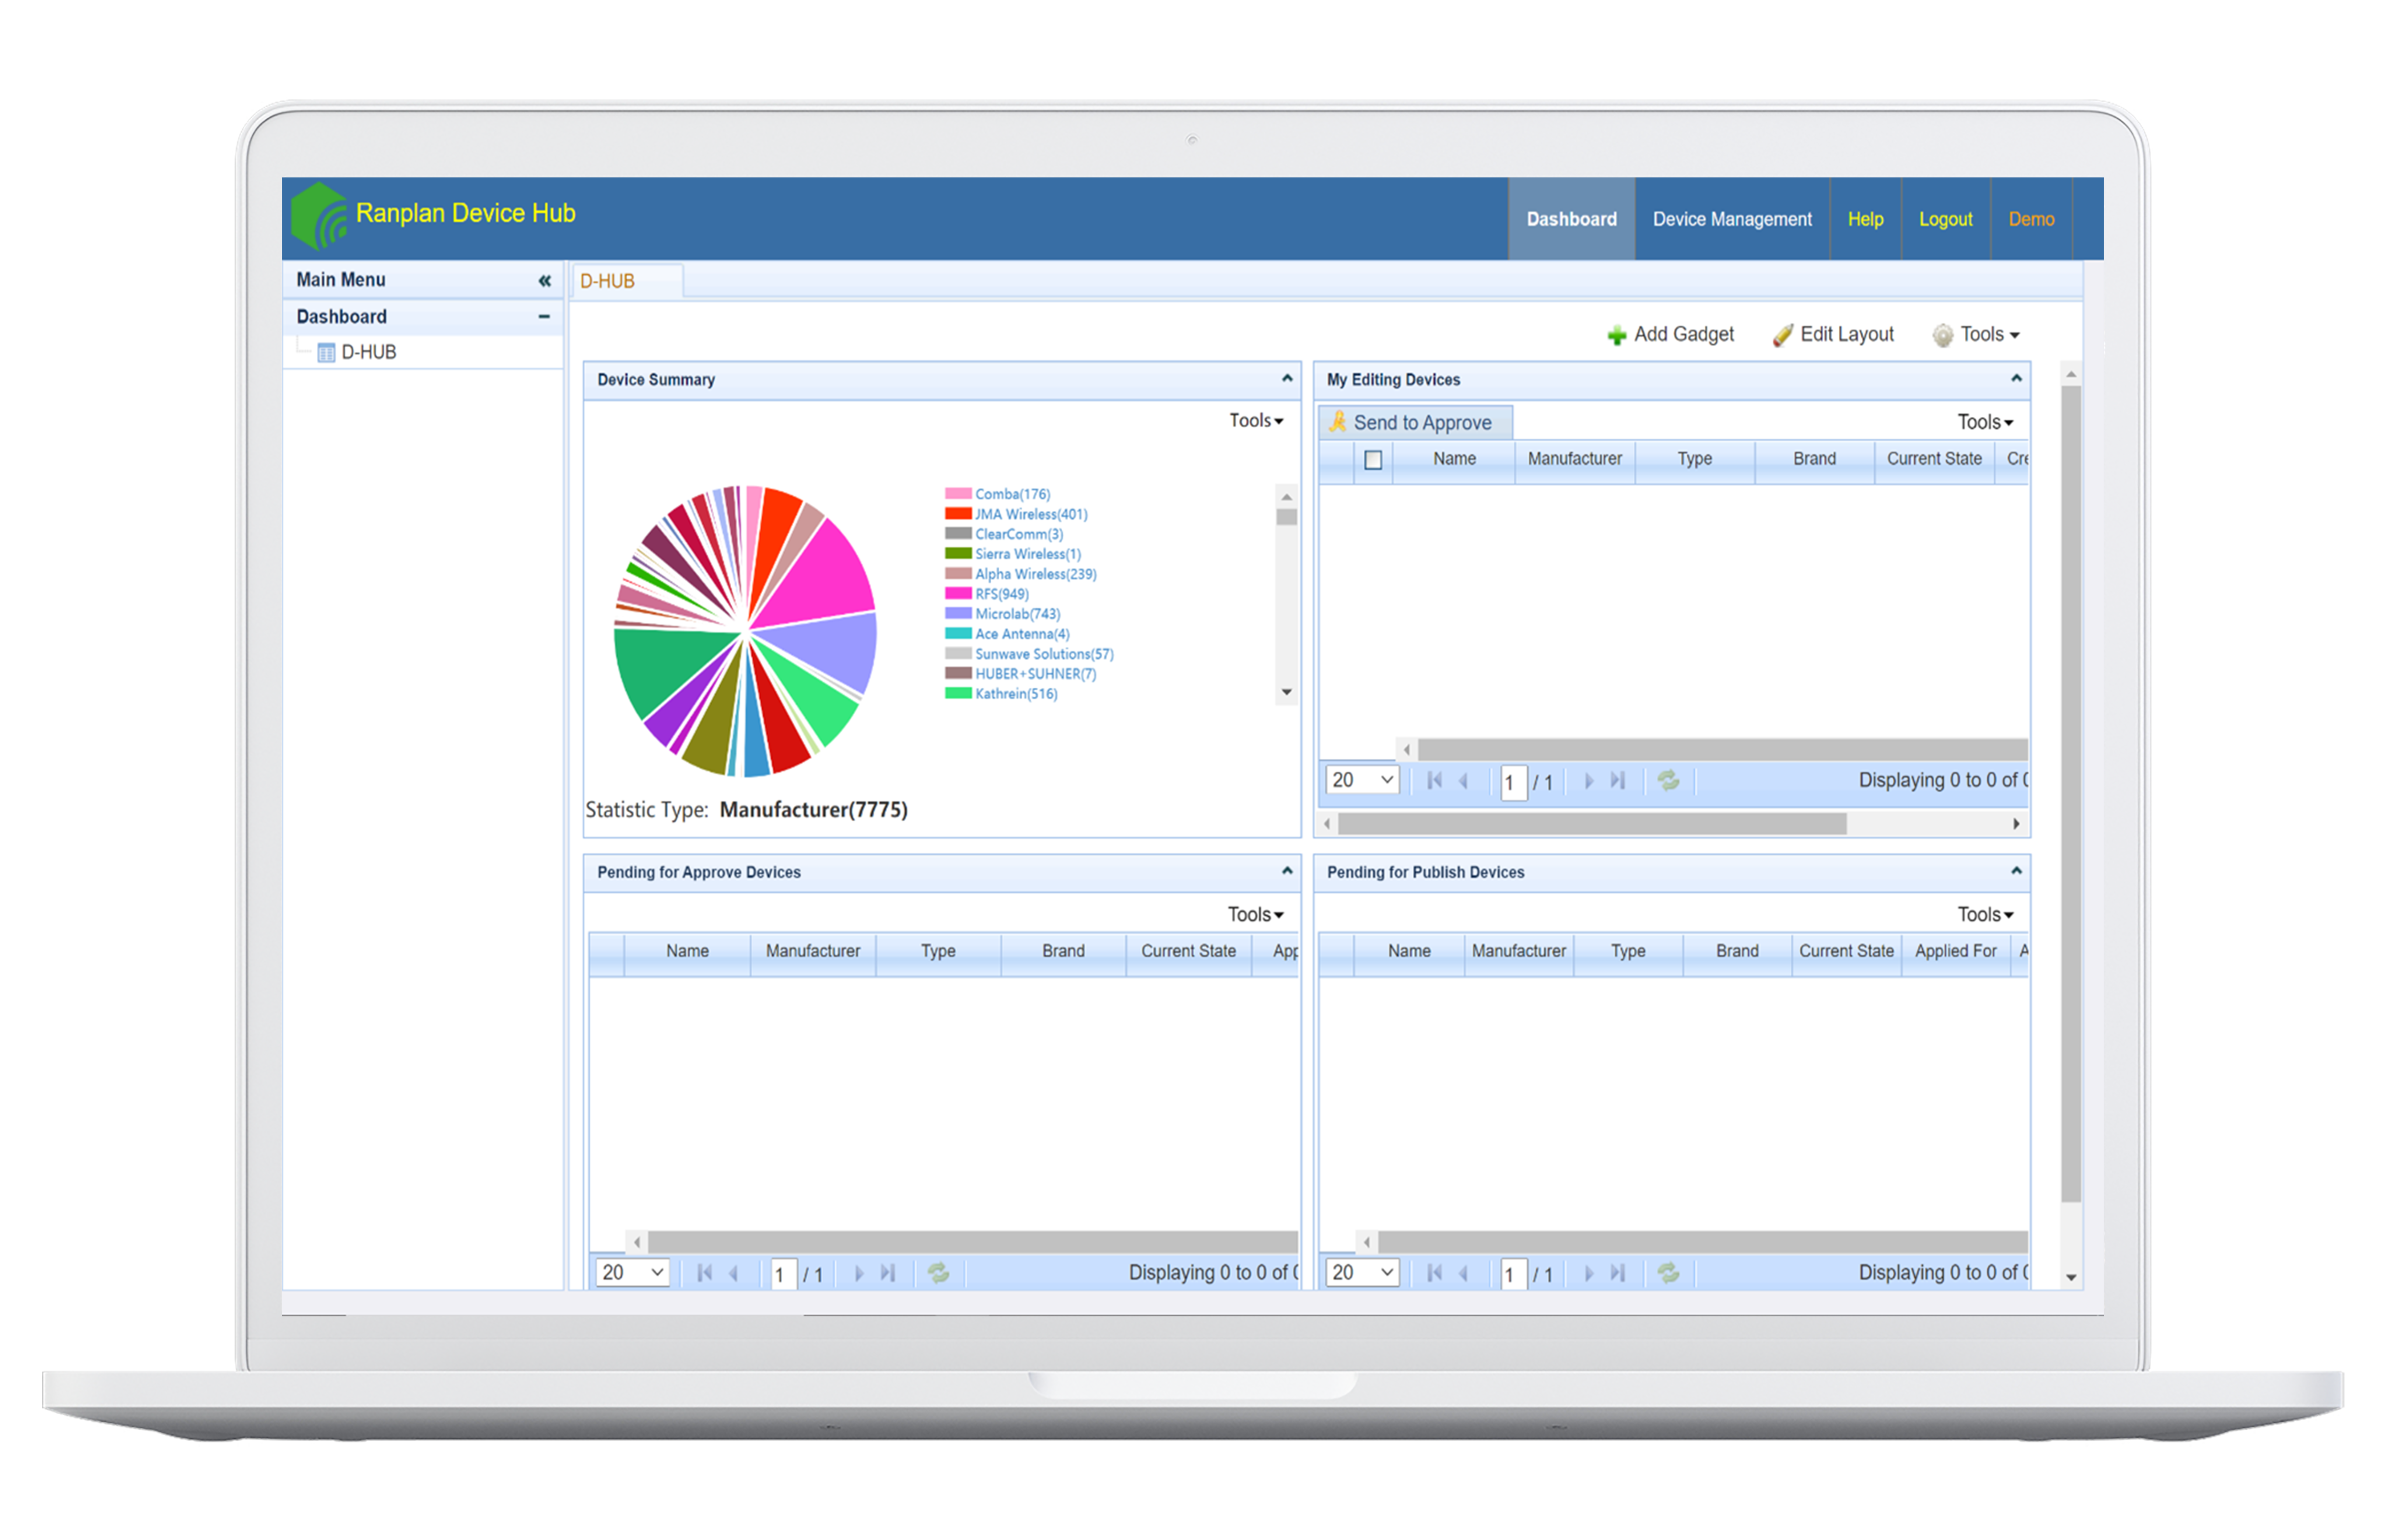
Task: Click the Send to Approve ribbon icon
Action: click(1337, 422)
